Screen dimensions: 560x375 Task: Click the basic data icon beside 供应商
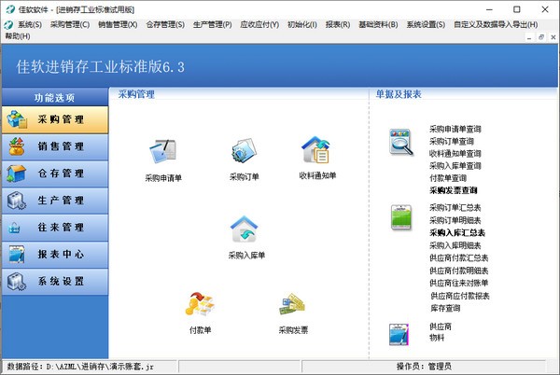[399, 334]
